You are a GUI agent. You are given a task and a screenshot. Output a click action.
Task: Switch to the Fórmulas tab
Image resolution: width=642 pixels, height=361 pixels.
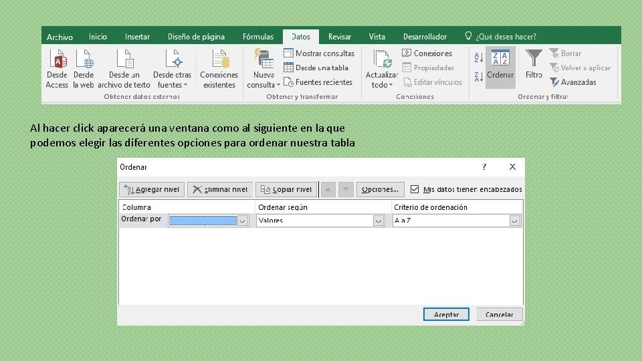click(258, 37)
